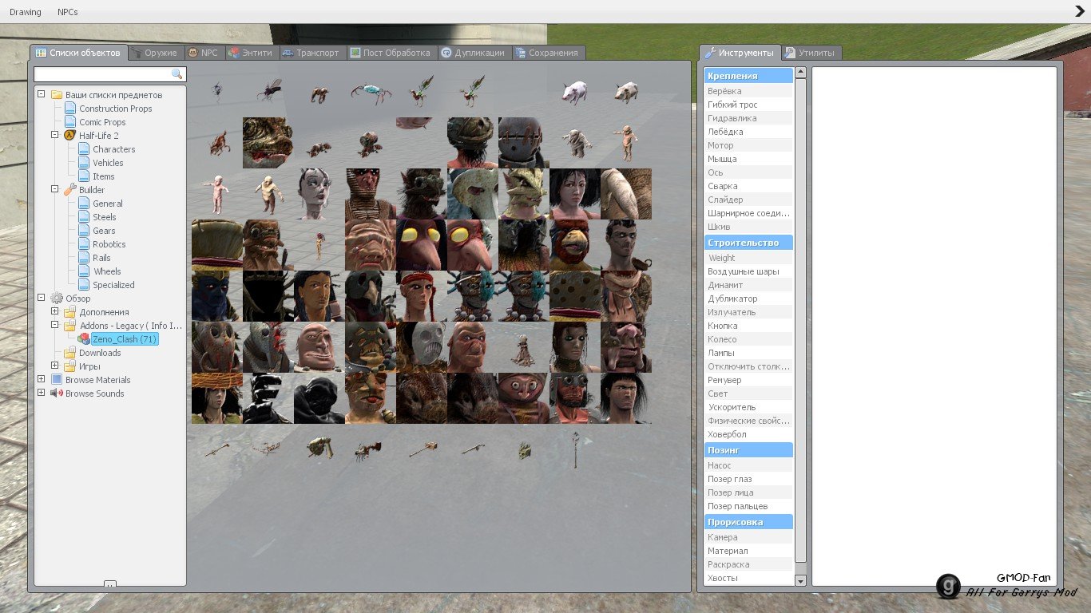Screen dimensions: 1091x613
Task: Switch to the Утилиты tab
Action: (x=810, y=53)
